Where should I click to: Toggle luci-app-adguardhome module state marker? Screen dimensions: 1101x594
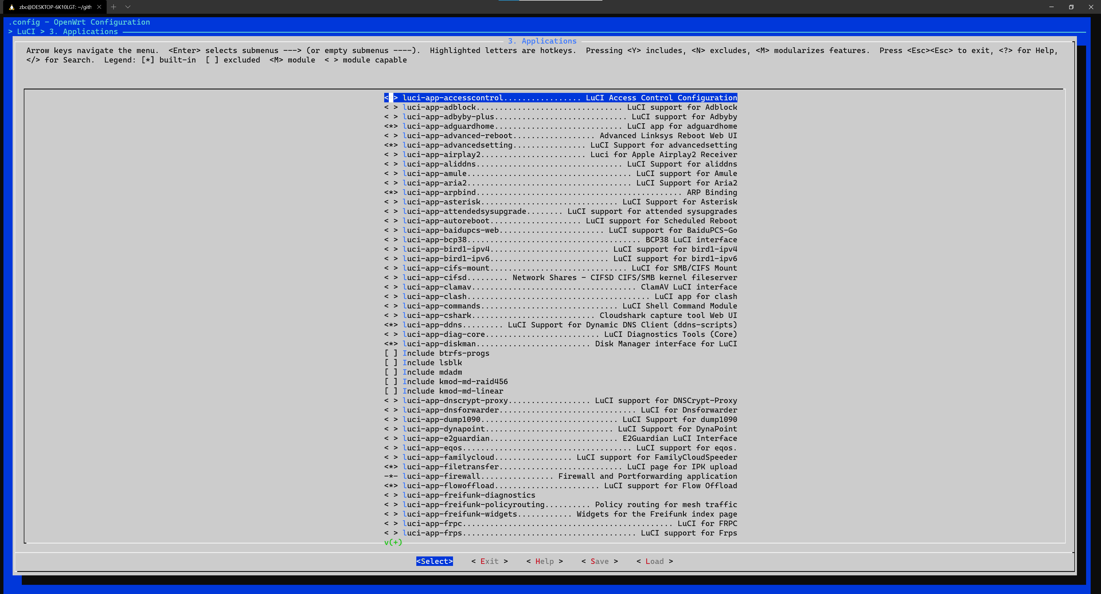tap(391, 126)
